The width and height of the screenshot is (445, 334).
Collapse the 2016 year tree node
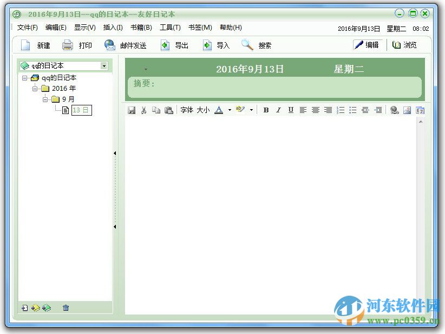34,88
